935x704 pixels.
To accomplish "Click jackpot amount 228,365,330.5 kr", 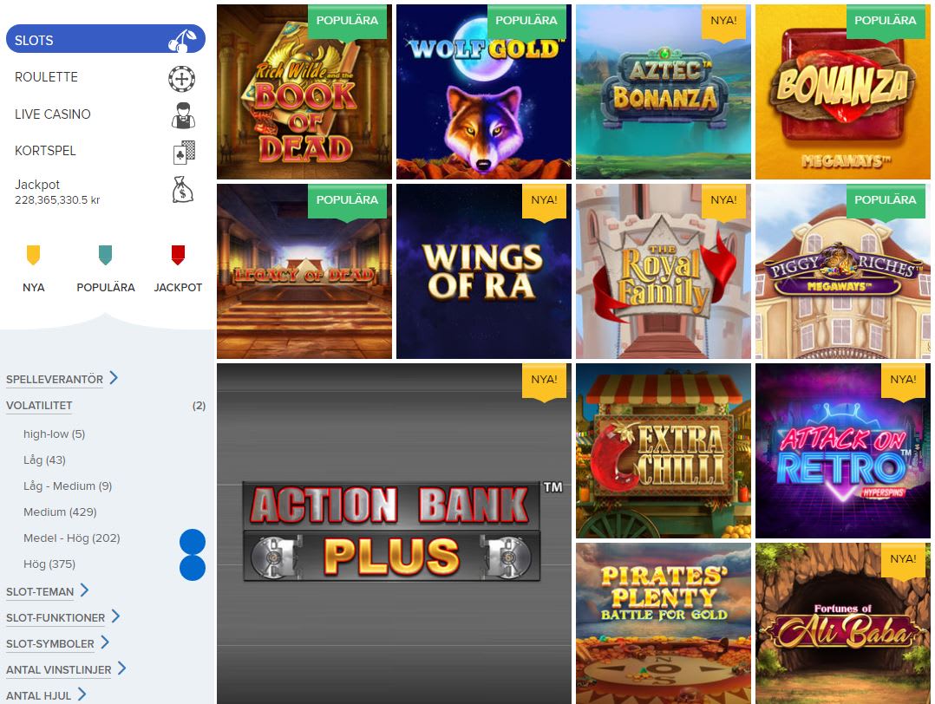I will point(57,200).
